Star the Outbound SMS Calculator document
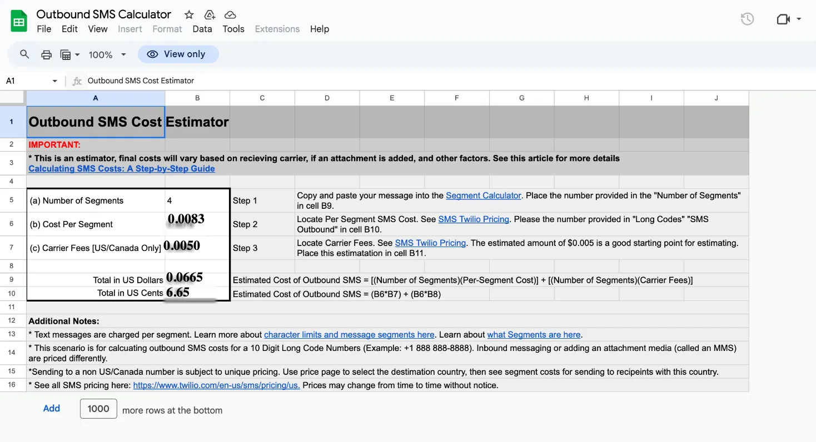816x442 pixels. [189, 15]
